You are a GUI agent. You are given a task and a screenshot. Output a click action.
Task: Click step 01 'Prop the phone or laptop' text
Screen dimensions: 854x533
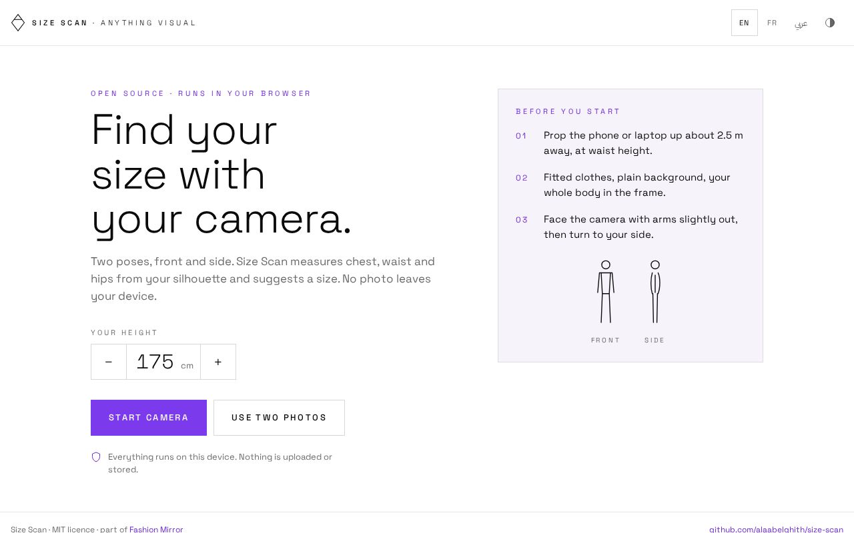click(x=643, y=143)
